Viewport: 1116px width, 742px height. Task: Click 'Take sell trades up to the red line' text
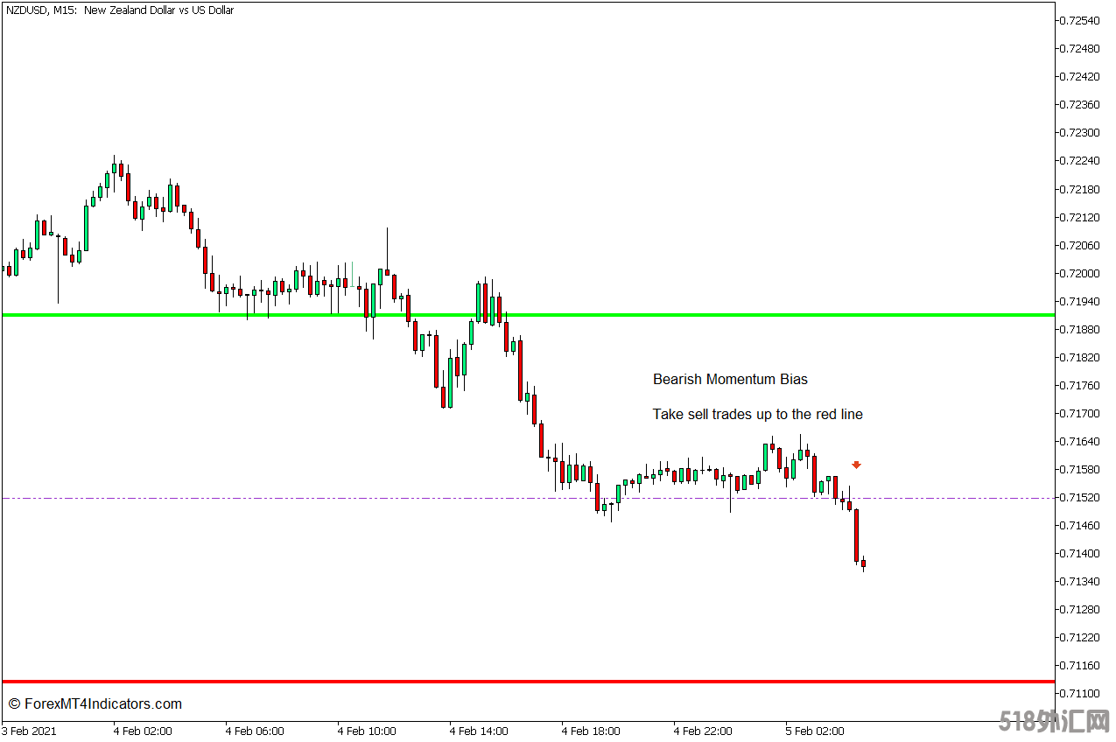757,415
